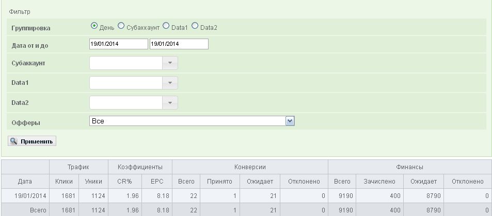Click the Зачислено column header
The image size is (492, 216).
[x=379, y=182]
